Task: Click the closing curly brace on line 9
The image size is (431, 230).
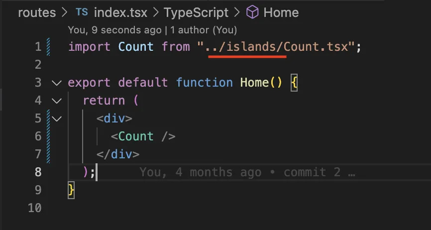Action: click(71, 190)
